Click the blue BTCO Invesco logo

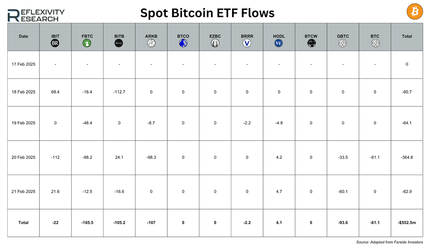point(183,43)
